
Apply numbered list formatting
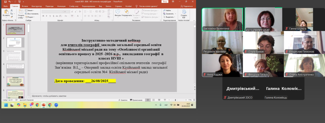[91, 12]
